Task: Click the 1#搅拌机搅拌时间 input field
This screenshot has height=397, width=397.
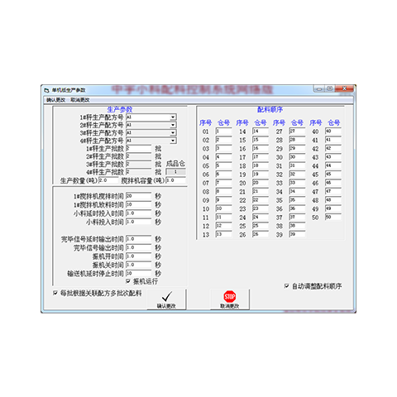Action: [139, 196]
